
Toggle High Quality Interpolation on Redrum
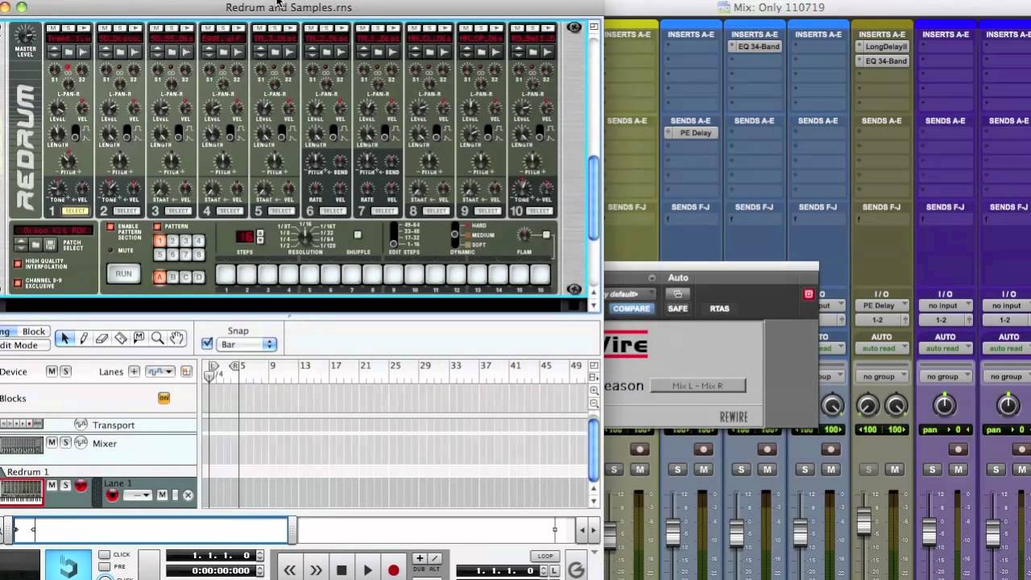point(18,263)
